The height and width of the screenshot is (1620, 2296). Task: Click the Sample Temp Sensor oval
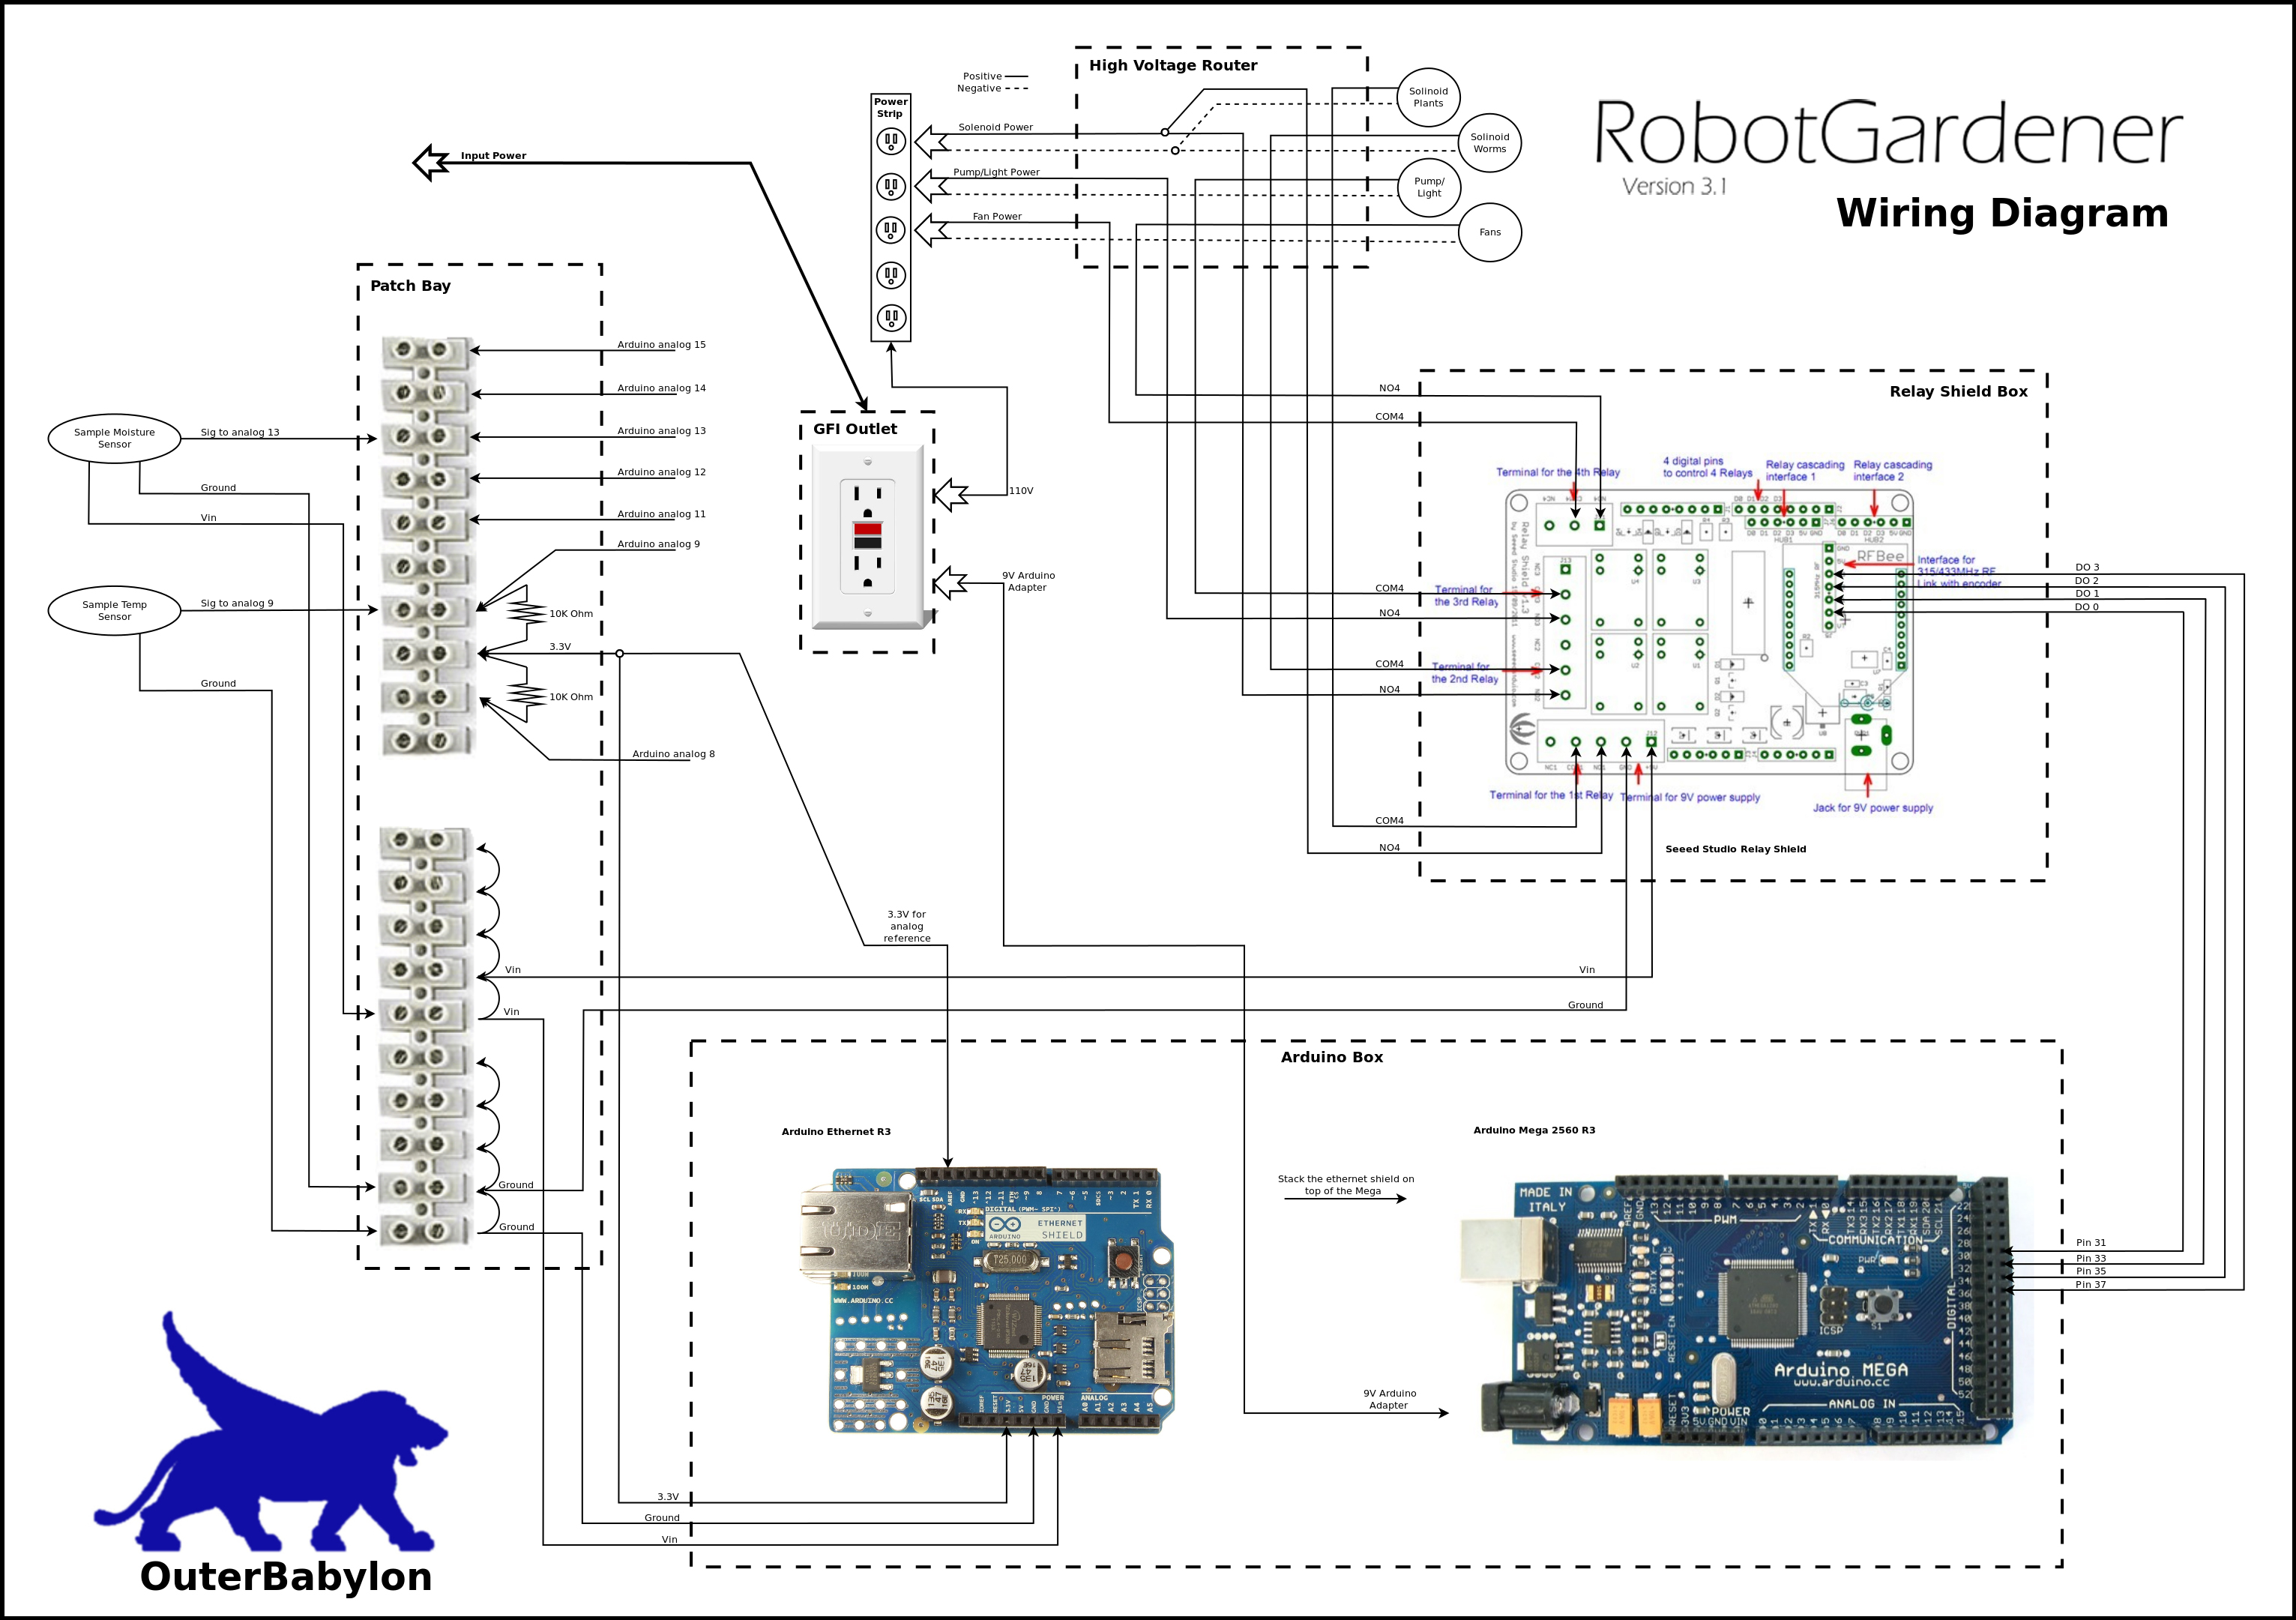click(114, 610)
